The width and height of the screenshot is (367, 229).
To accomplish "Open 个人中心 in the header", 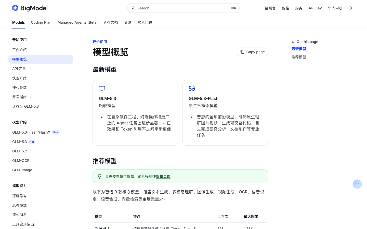I will [335, 8].
